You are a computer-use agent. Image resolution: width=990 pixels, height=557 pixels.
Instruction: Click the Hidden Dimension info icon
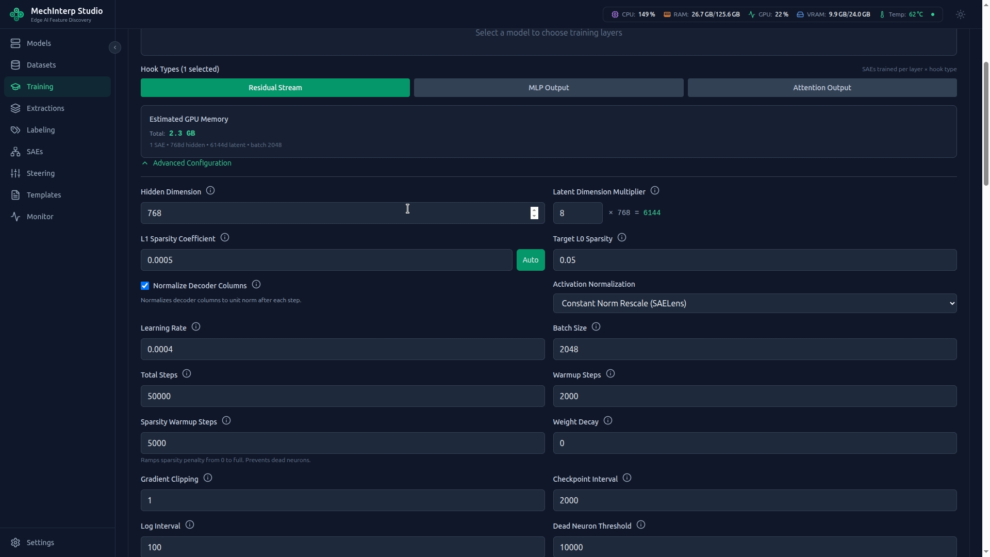coord(210,191)
